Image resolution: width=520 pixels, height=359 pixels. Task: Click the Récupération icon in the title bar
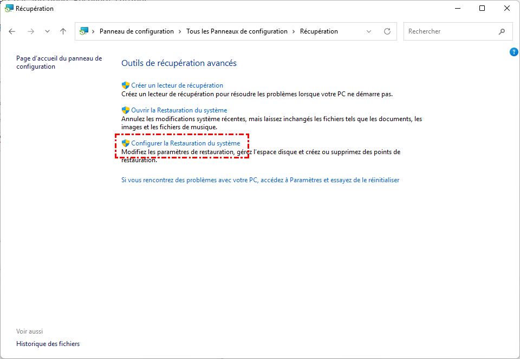pos(9,9)
